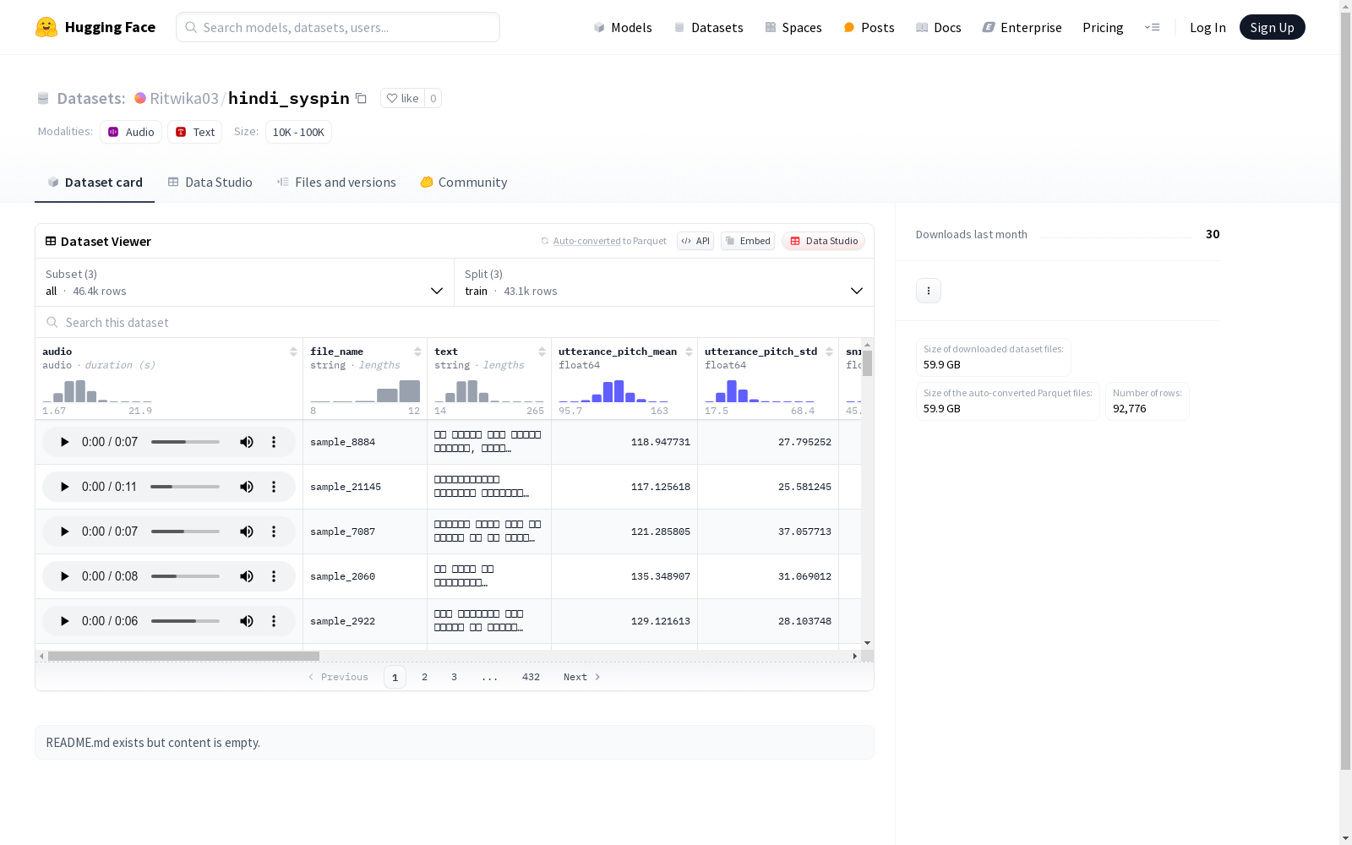Viewport: 1352px width, 845px height.
Task: Mute audio in sample_8884 row
Action: tap(247, 442)
